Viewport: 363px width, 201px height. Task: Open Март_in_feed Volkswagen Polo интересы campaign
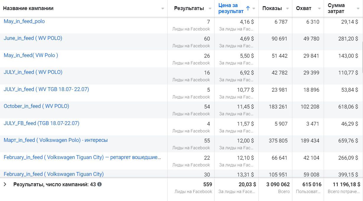click(x=56, y=140)
